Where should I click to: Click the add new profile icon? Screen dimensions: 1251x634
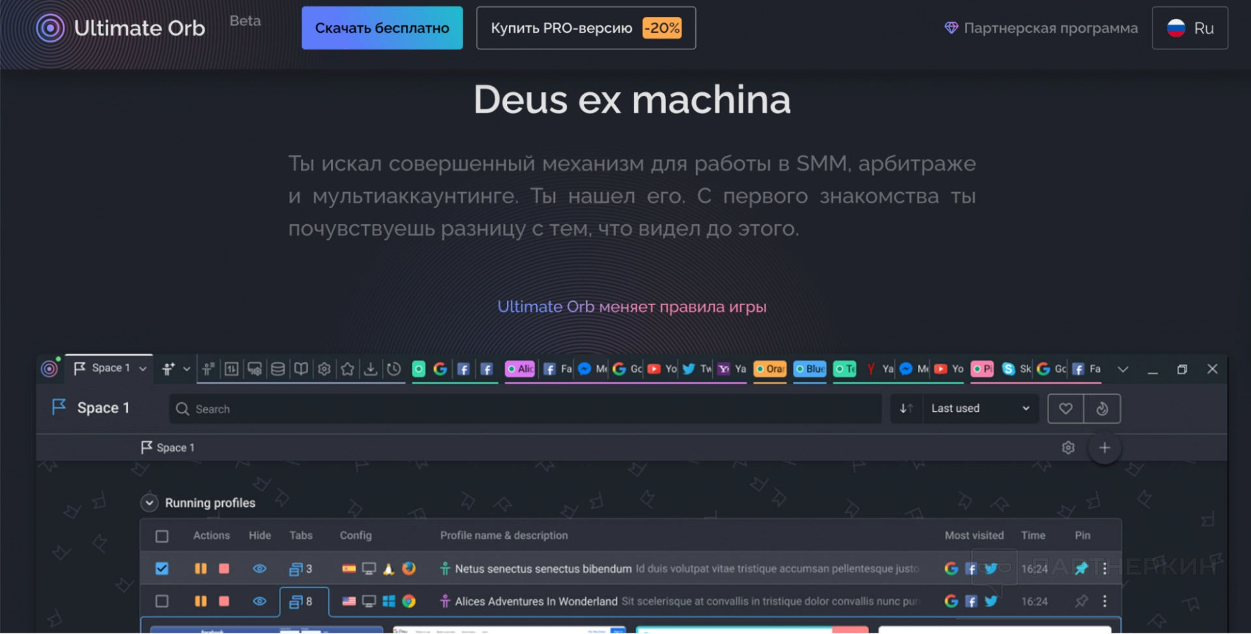pos(168,369)
